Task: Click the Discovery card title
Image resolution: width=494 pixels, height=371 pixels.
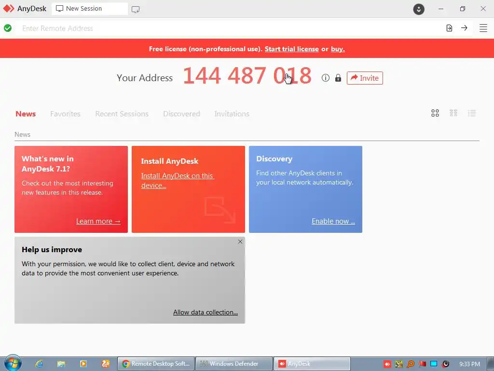Action: (x=274, y=158)
